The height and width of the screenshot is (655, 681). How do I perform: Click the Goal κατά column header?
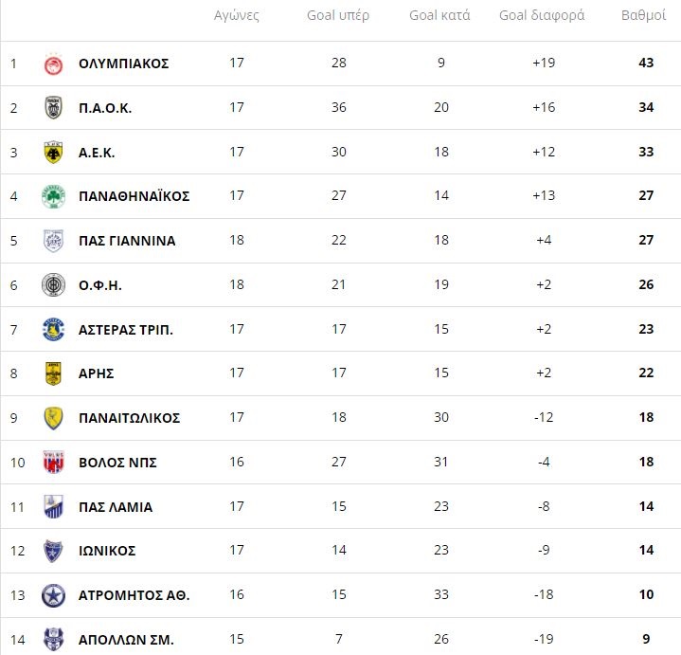pyautogui.click(x=439, y=16)
